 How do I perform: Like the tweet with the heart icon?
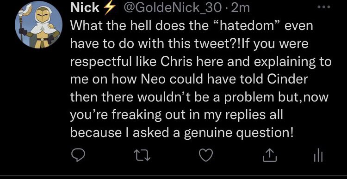click(x=206, y=155)
